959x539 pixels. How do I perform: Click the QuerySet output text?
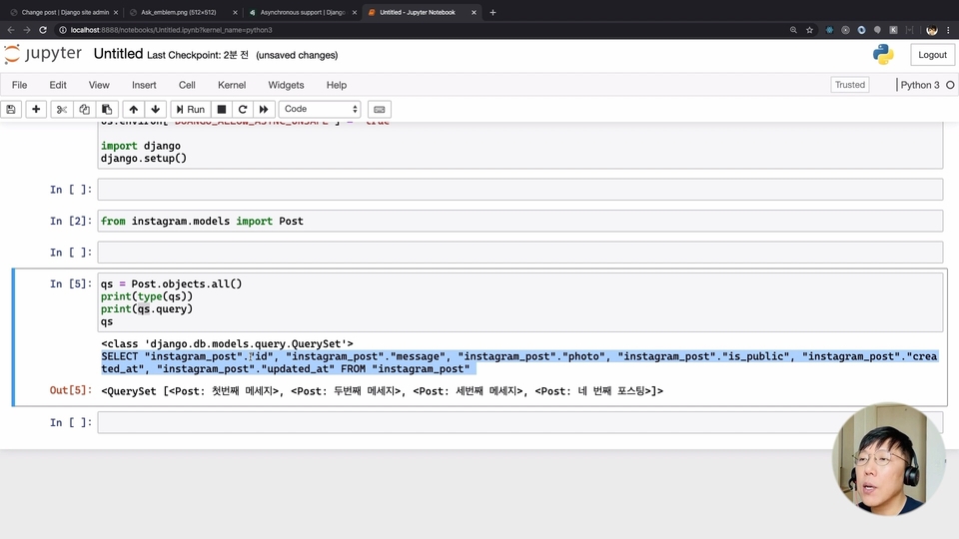pyautogui.click(x=382, y=391)
